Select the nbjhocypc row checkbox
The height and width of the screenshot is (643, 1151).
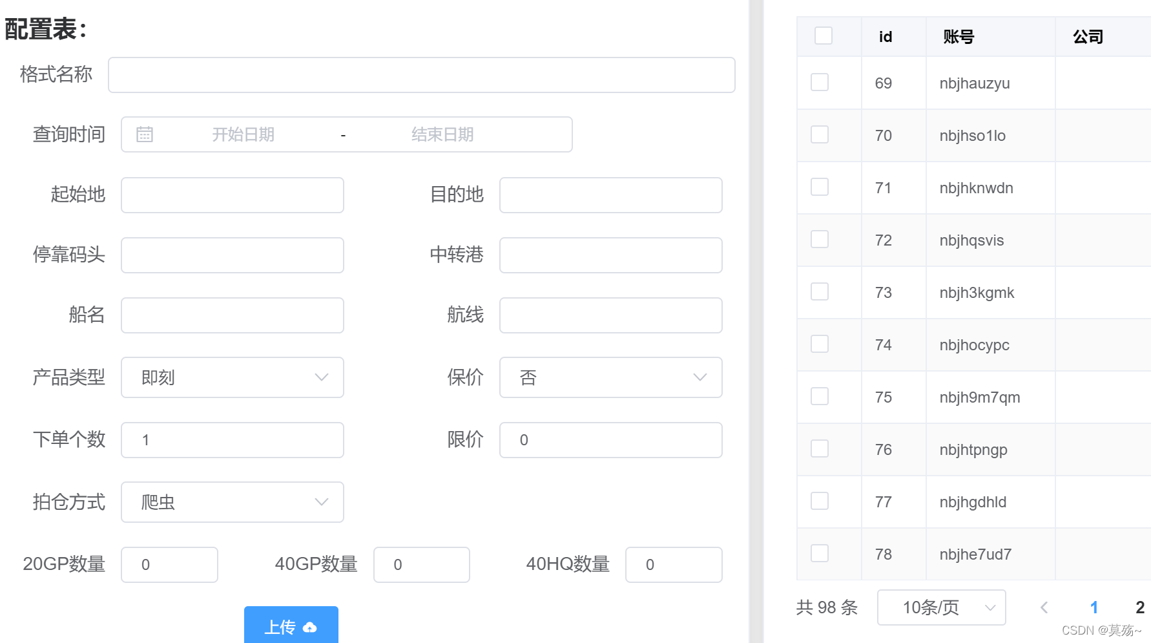point(820,344)
